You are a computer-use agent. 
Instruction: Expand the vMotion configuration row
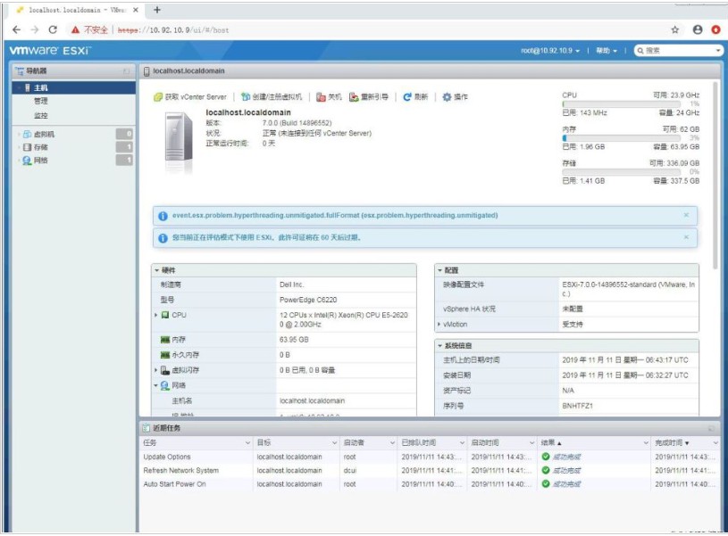[x=439, y=325]
